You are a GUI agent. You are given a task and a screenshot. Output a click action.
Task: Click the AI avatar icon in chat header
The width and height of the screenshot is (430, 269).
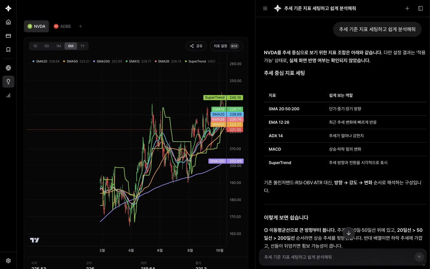pyautogui.click(x=278, y=8)
